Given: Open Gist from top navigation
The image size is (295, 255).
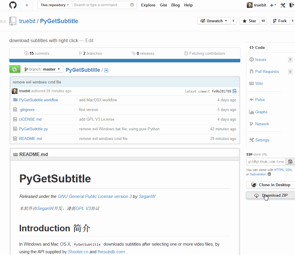Looking at the screenshot, I should (163, 5).
